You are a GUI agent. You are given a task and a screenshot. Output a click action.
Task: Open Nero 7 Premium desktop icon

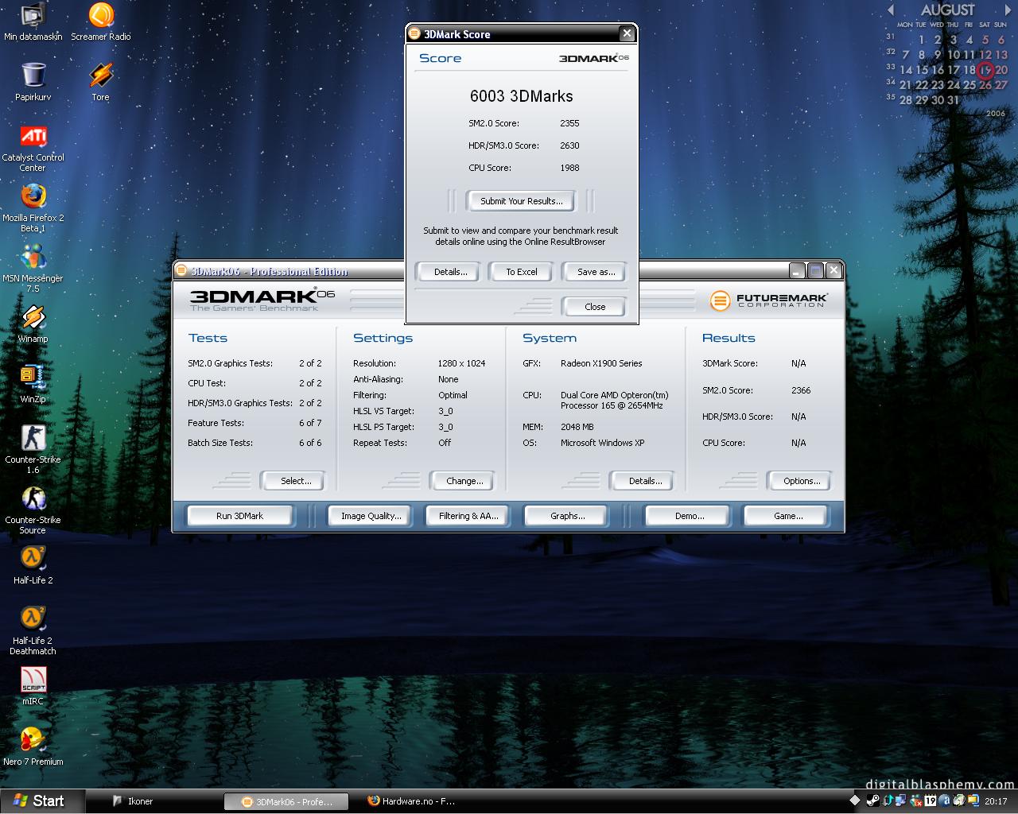[33, 747]
